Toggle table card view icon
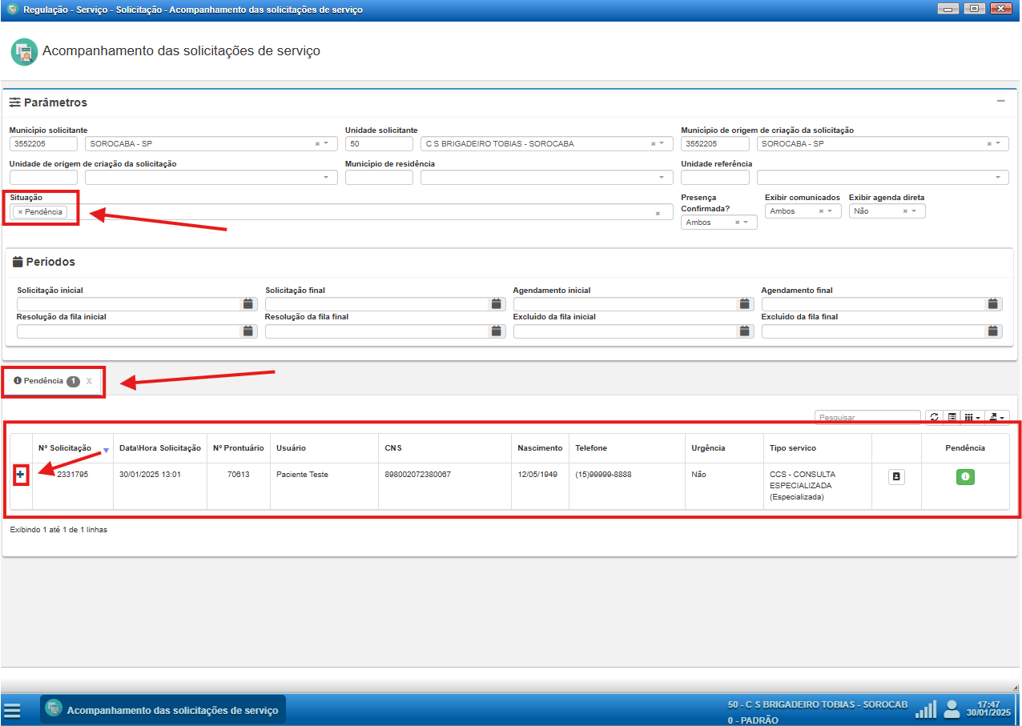The height and width of the screenshot is (726, 1022). [x=952, y=417]
